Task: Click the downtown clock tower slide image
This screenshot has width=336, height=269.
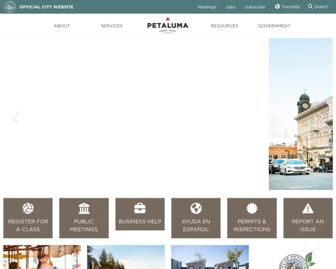Action: point(301,114)
